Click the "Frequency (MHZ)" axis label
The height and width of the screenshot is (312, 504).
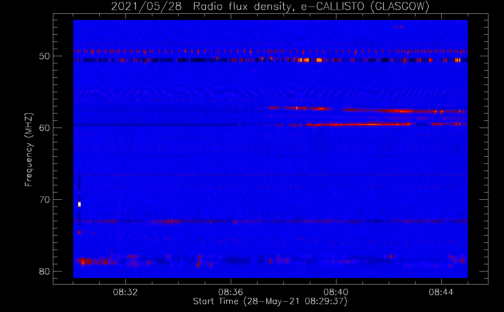coord(29,150)
